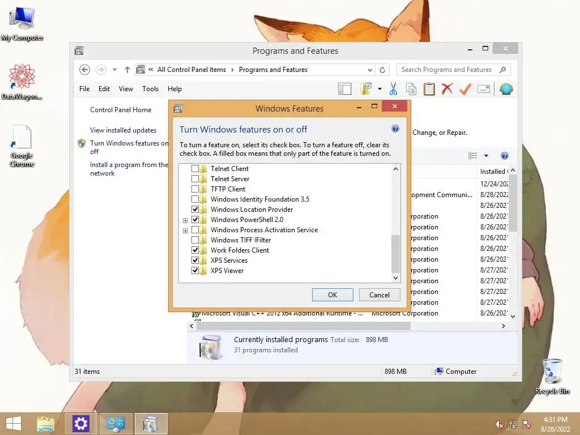Viewport: 580px width, 435px height.
Task: Open the recent locations dropdown arrow
Action: pos(114,70)
